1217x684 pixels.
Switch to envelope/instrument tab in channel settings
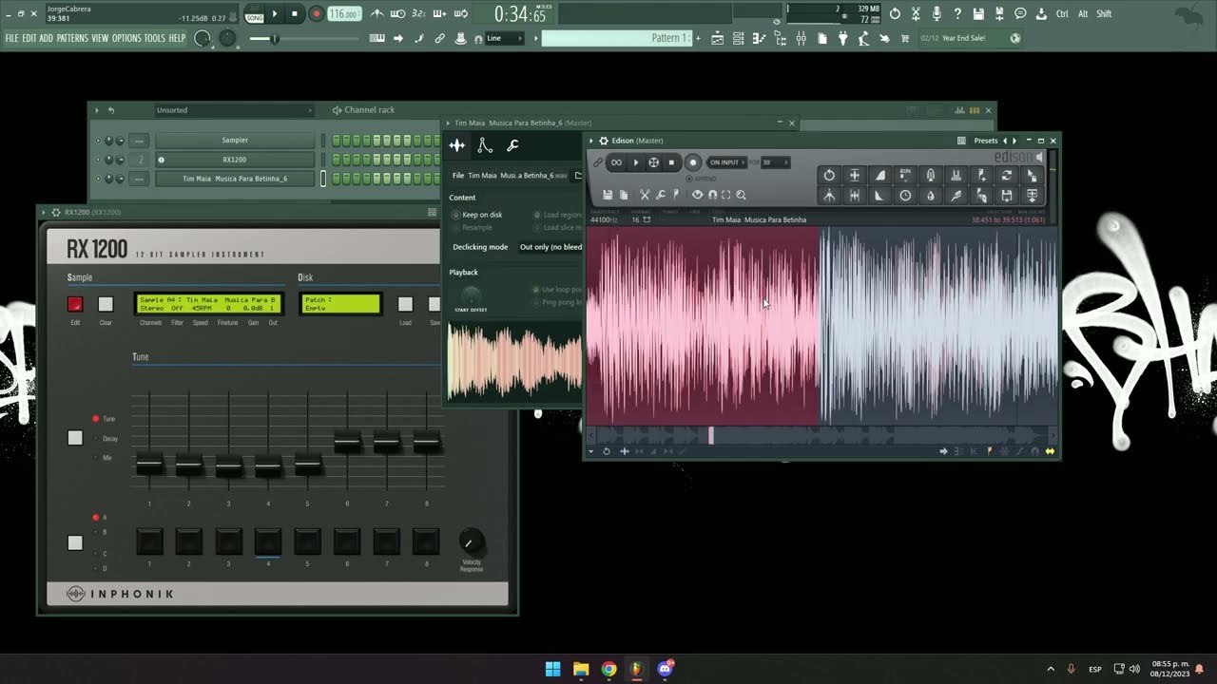(485, 145)
